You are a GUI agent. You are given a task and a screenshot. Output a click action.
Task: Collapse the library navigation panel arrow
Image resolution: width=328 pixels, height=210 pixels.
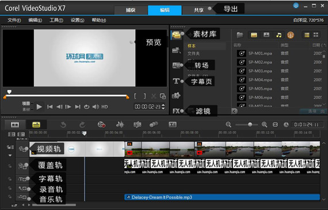point(234,111)
